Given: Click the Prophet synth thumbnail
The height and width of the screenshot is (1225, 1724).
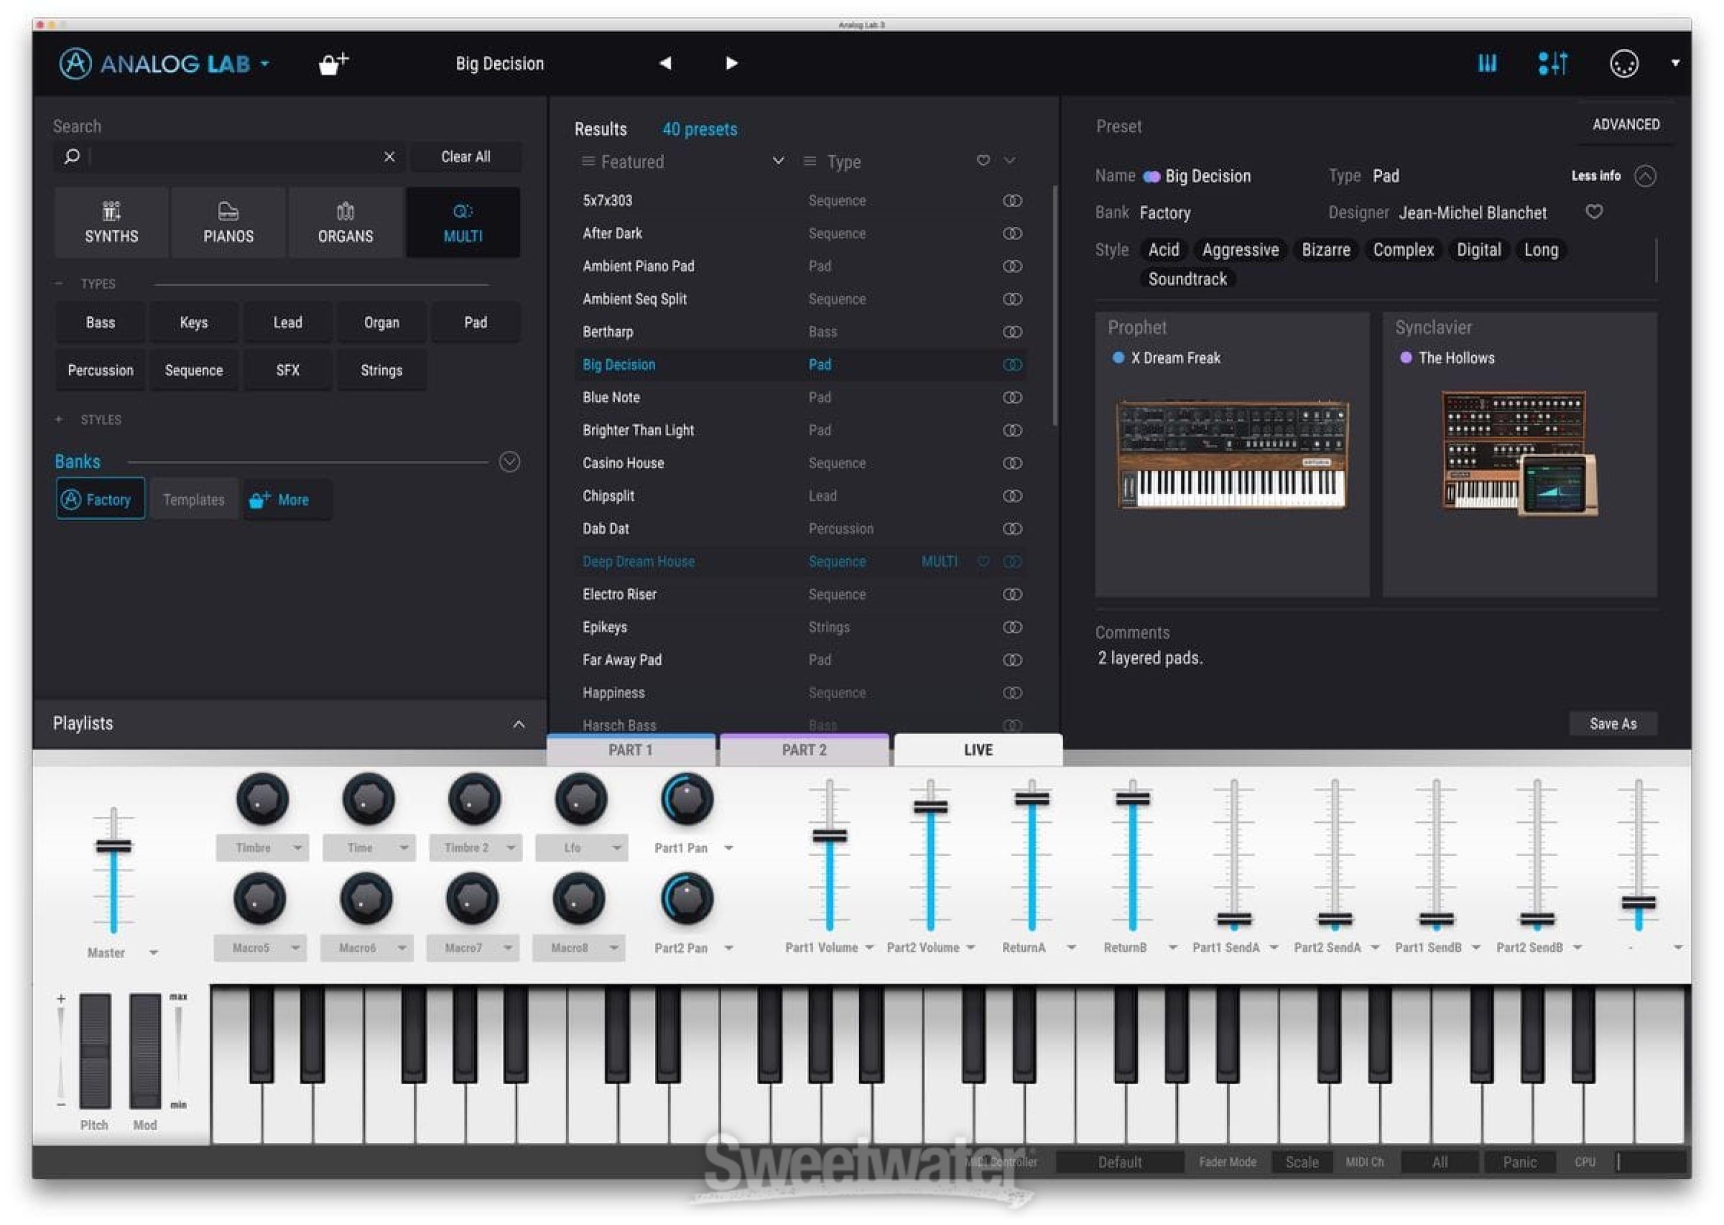Looking at the screenshot, I should 1232,455.
